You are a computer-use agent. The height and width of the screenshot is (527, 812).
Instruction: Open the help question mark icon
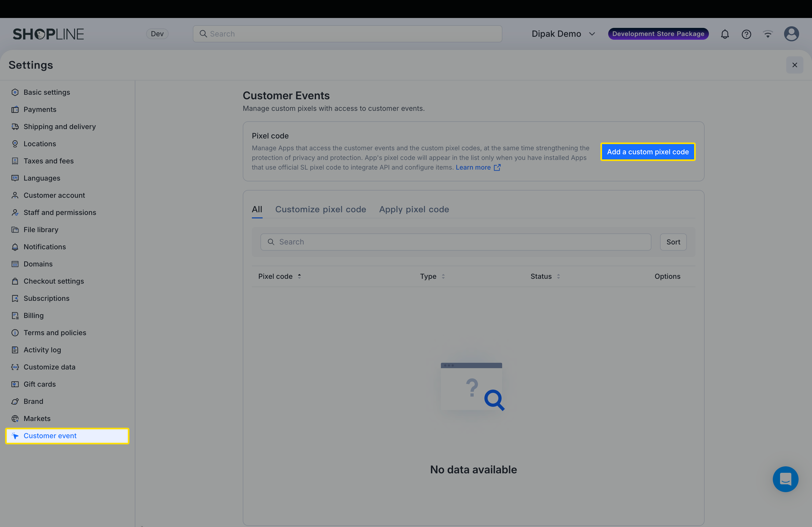tap(746, 34)
